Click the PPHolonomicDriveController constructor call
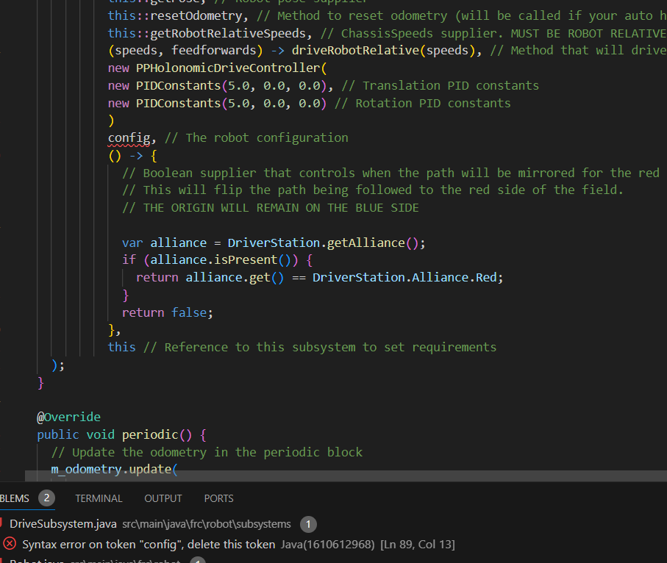The width and height of the screenshot is (667, 563). (228, 68)
